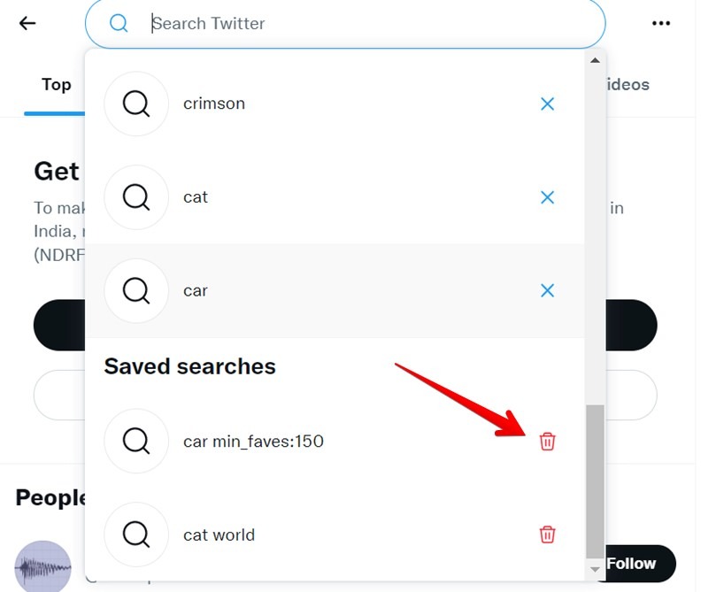This screenshot has height=592, width=708.
Task: Open the more options ellipsis menu
Action: point(661,23)
